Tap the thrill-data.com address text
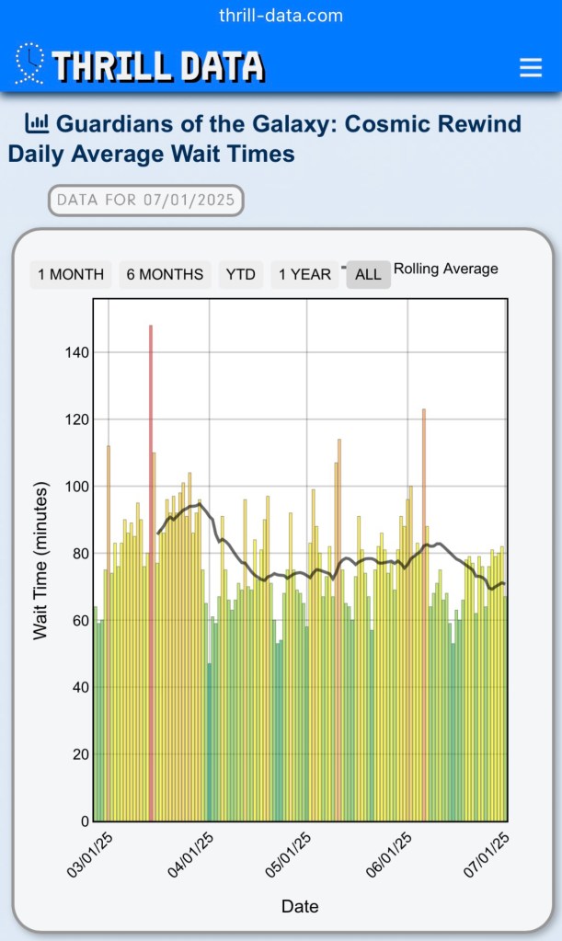 tap(281, 16)
